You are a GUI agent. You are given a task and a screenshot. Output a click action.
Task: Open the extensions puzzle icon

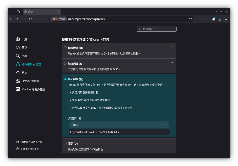click(220, 19)
